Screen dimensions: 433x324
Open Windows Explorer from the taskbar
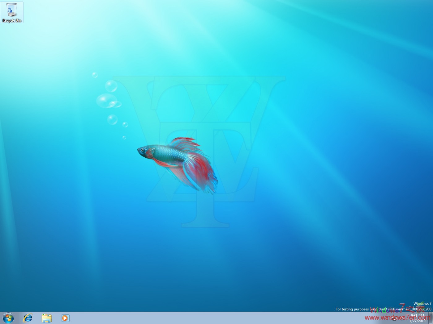pos(46,319)
